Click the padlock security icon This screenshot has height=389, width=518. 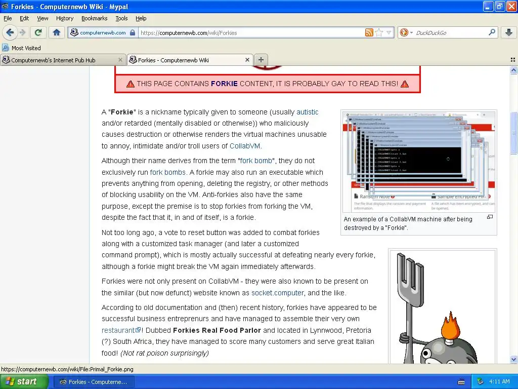[x=133, y=32]
